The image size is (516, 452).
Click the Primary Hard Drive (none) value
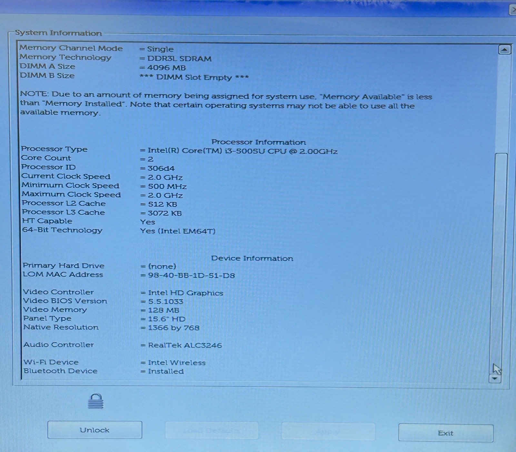click(x=162, y=266)
